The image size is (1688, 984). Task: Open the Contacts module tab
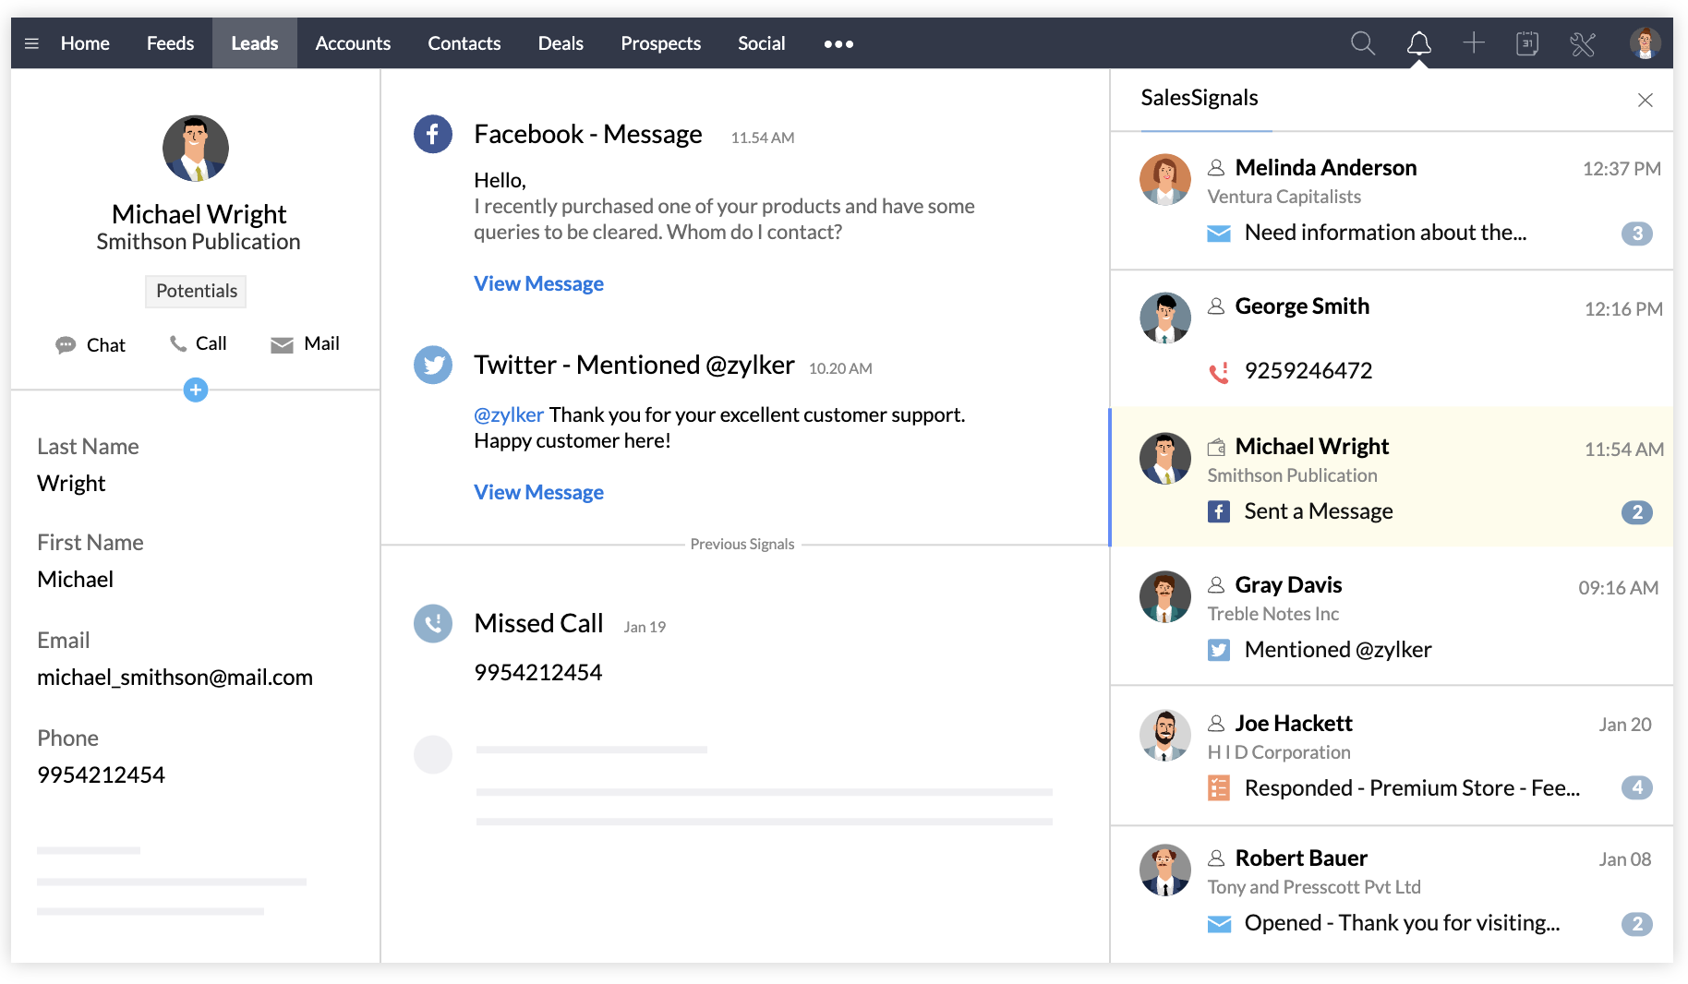click(464, 43)
